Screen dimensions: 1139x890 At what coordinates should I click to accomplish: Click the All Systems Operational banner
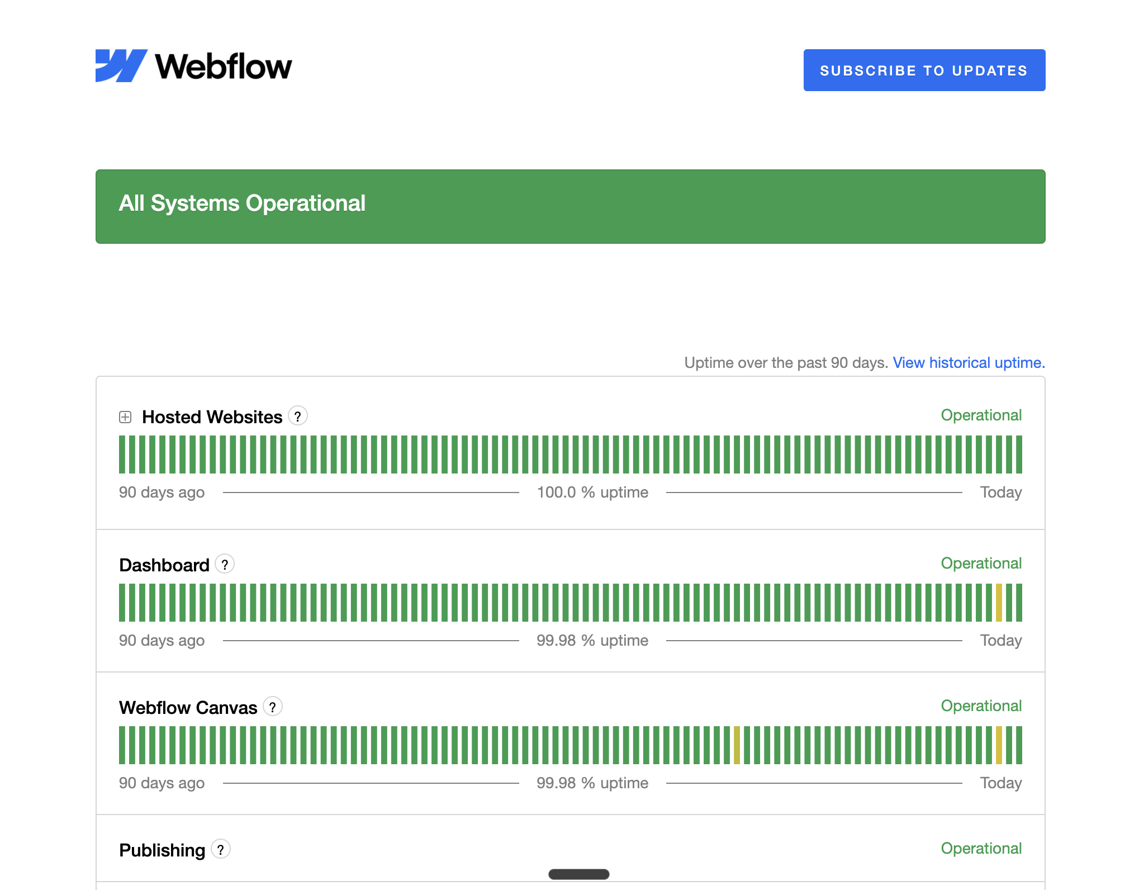[570, 206]
